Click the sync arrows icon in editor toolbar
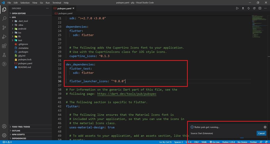Viewport: 270px width, 144px height. point(249,8)
